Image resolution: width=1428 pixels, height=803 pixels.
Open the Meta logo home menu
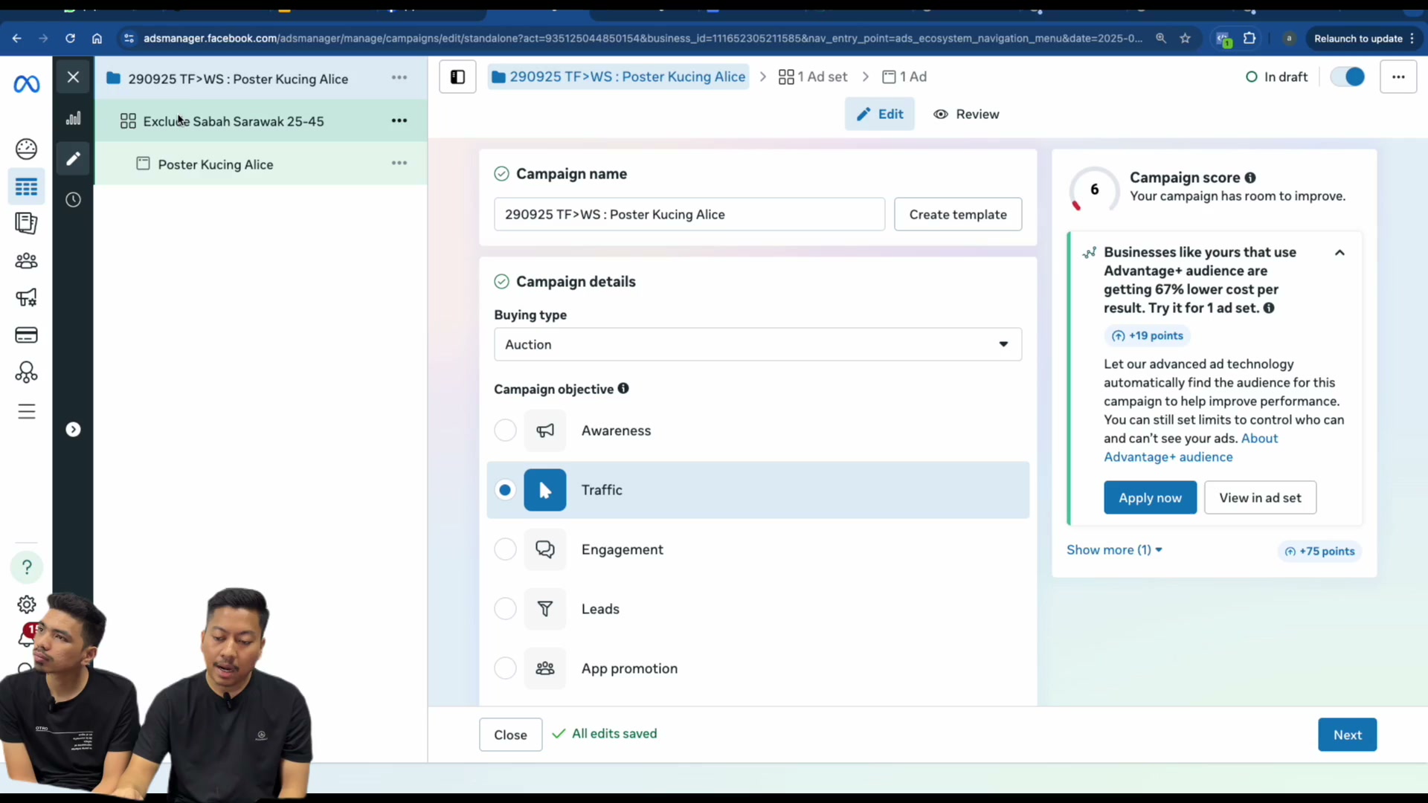[27, 84]
